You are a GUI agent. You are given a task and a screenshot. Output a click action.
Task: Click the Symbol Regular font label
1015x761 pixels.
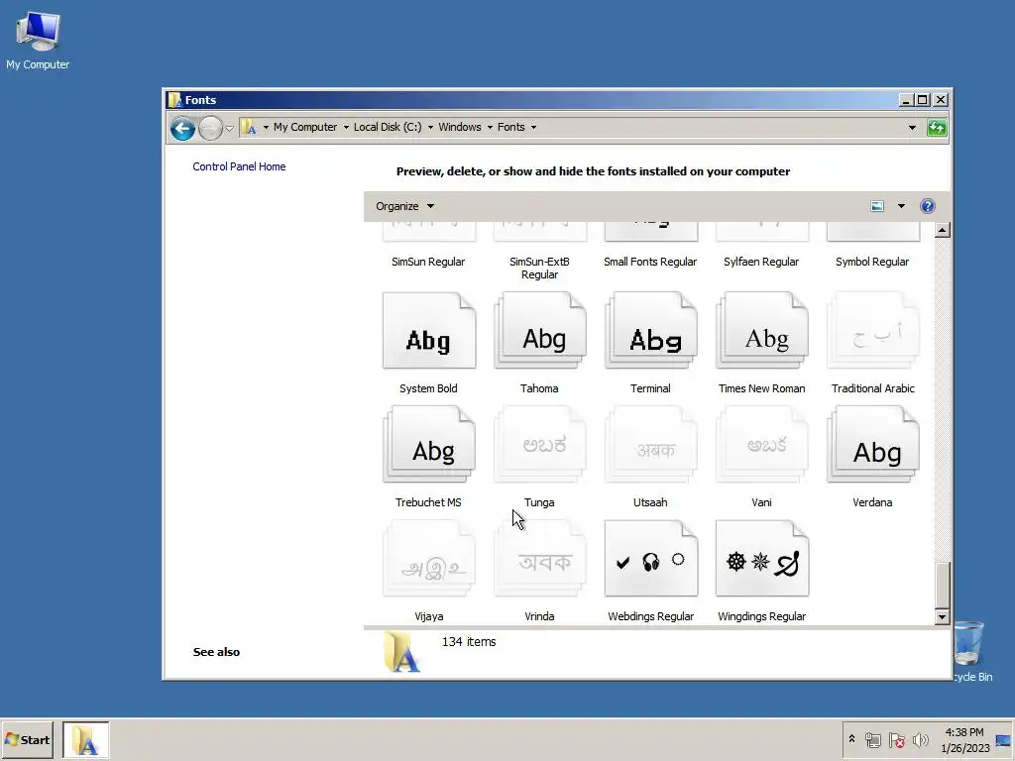872,262
